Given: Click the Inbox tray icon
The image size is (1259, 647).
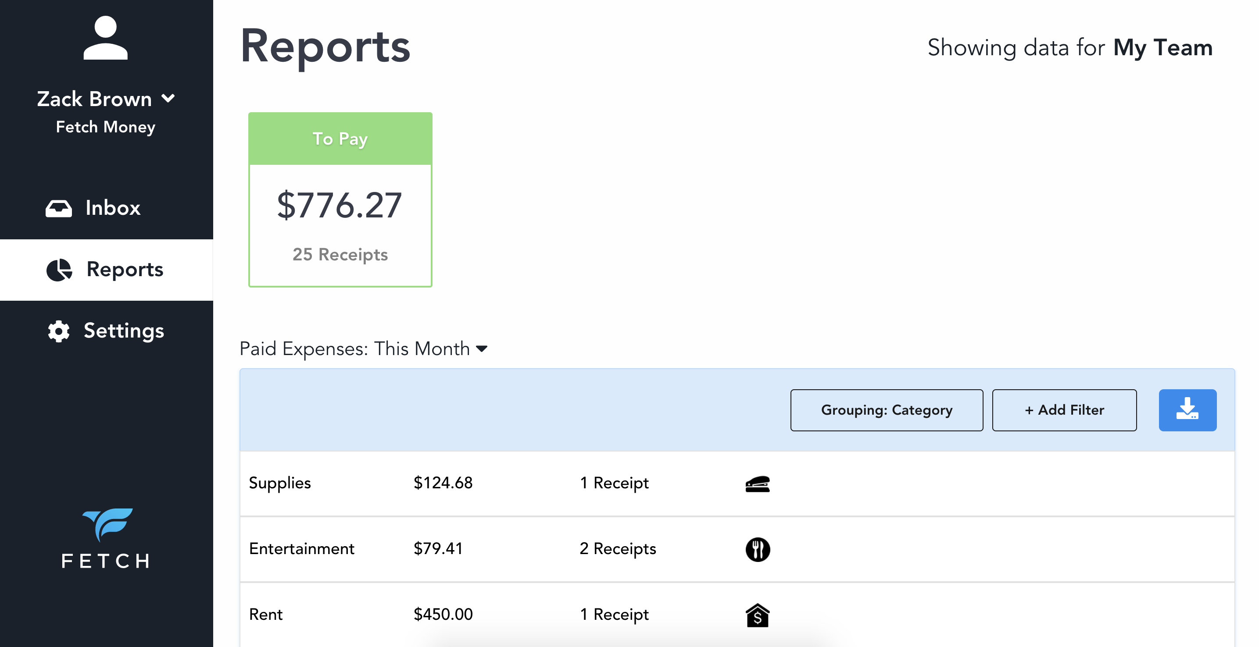Looking at the screenshot, I should tap(59, 209).
